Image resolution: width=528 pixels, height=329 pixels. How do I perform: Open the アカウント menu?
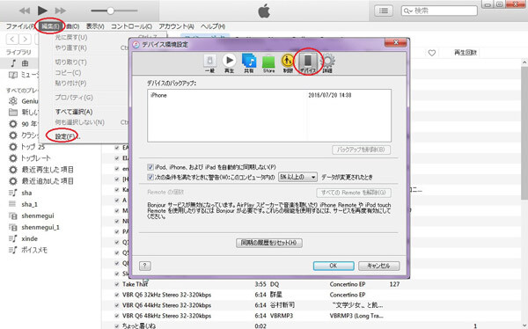177,26
